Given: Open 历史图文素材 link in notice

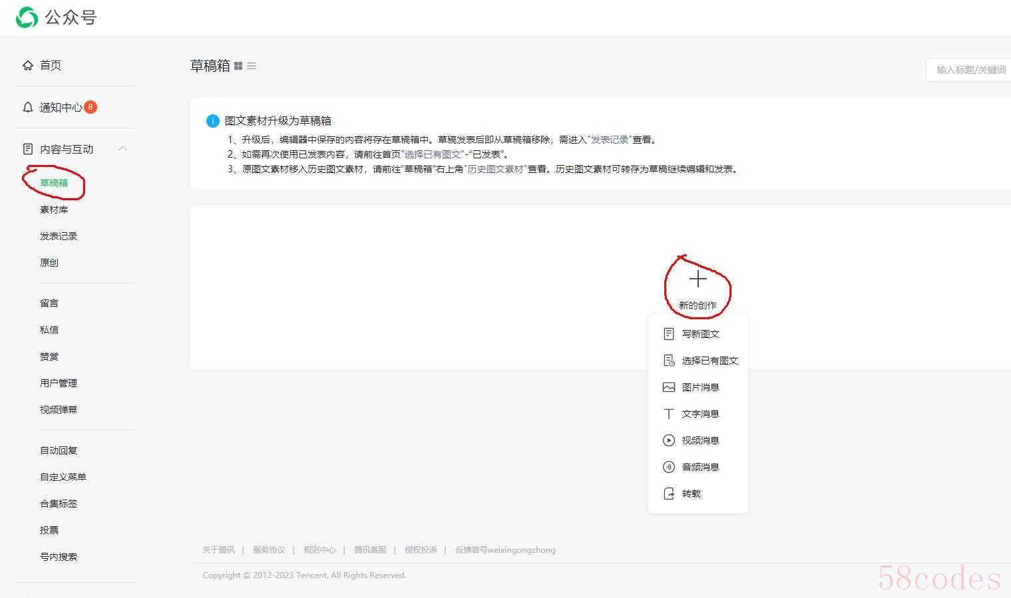Looking at the screenshot, I should [495, 169].
